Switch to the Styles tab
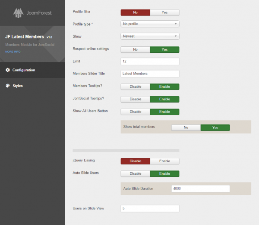Image resolution: width=259 pixels, height=225 pixels. coord(32,86)
